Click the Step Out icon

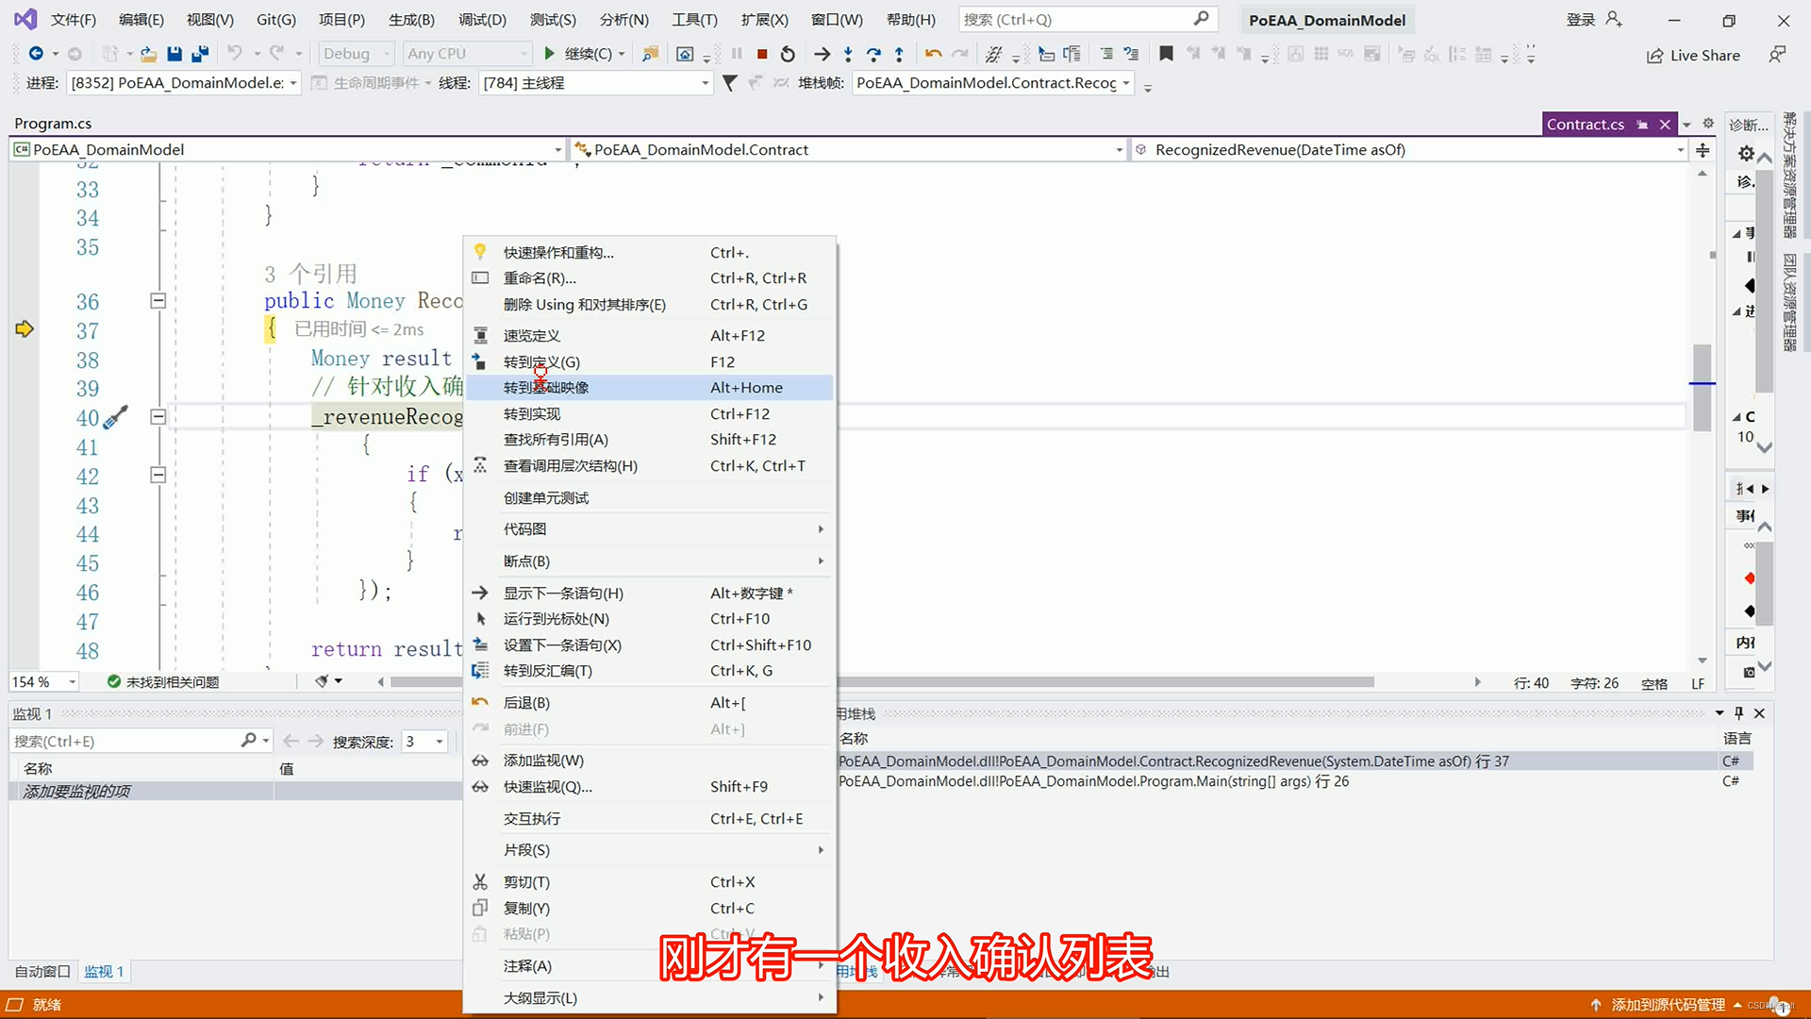point(899,55)
